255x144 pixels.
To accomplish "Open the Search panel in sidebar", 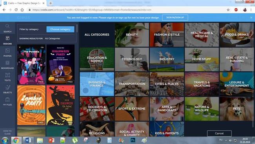I will pyautogui.click(x=7, y=28).
